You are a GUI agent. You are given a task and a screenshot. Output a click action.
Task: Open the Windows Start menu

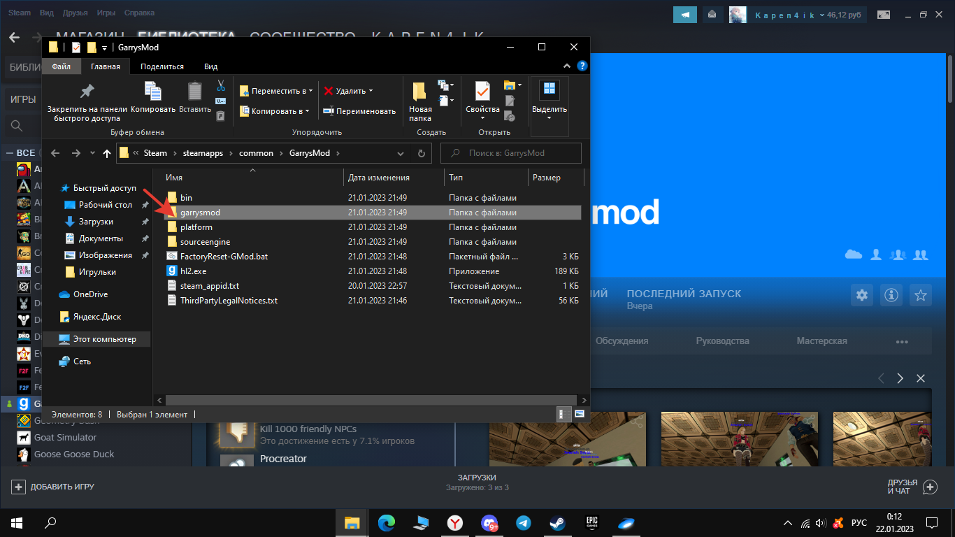pyautogui.click(x=17, y=522)
